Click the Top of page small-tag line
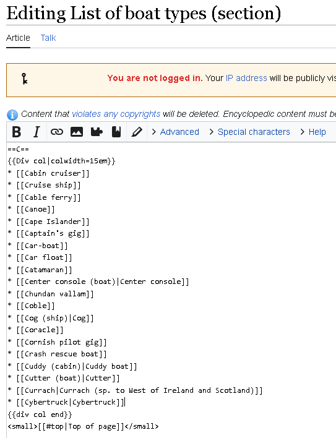The width and height of the screenshot is (336, 438). (84, 426)
